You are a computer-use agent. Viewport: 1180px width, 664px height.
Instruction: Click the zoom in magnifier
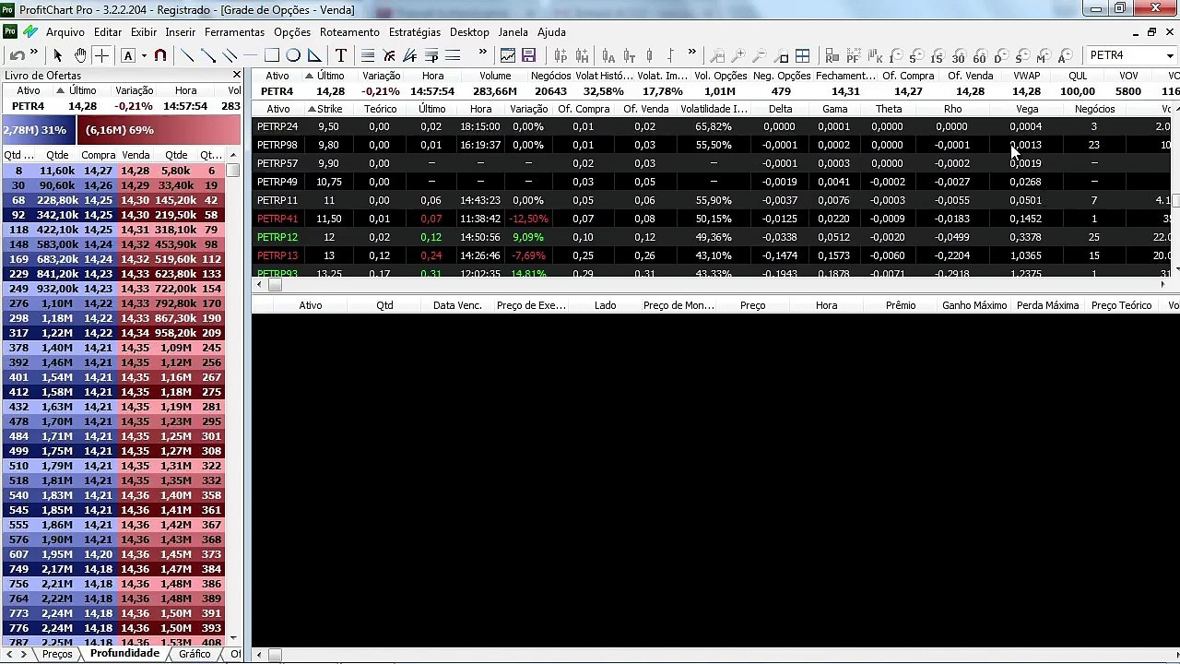pyautogui.click(x=738, y=55)
